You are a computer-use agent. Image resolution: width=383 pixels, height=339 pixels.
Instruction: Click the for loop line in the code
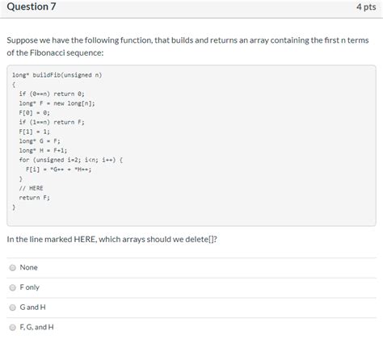click(71, 160)
